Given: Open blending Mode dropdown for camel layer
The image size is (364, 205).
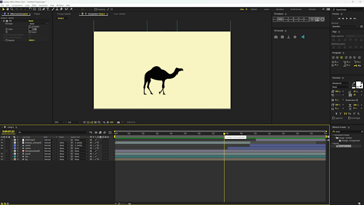Looking at the screenshot, I should 49,146.
